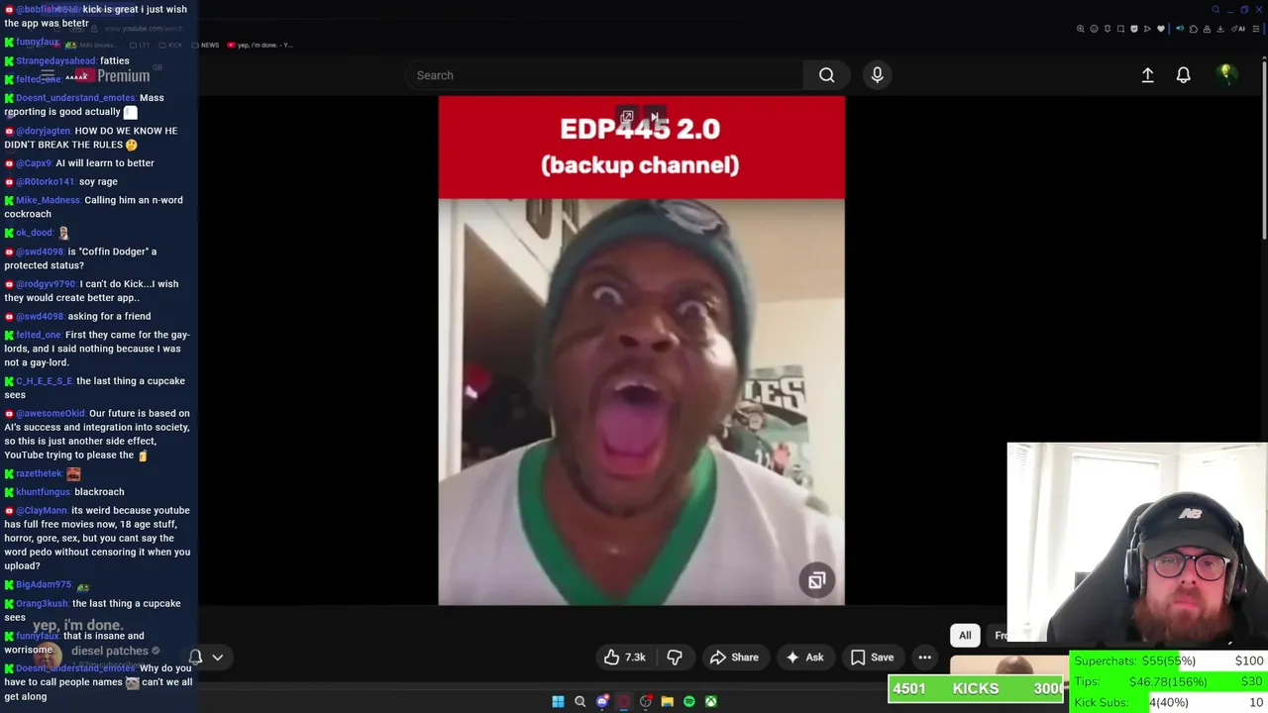1268x713 pixels.
Task: Open YouTube notifications bell
Action: (x=1183, y=75)
